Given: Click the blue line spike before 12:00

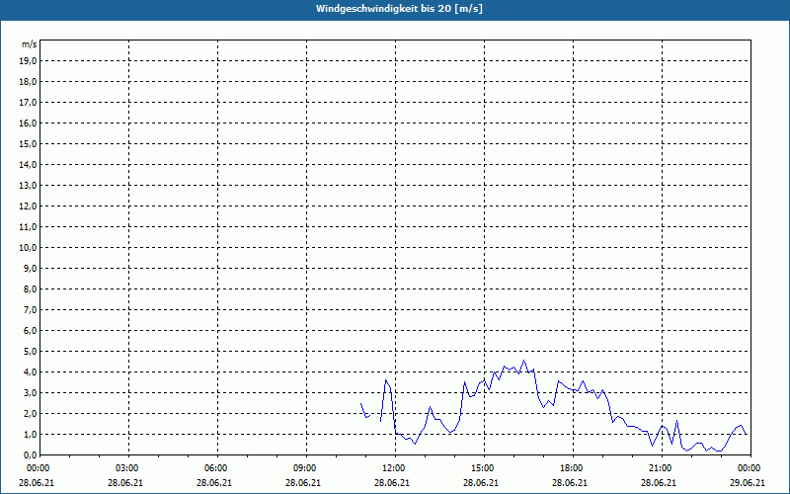Looking at the screenshot, I should pos(386,380).
